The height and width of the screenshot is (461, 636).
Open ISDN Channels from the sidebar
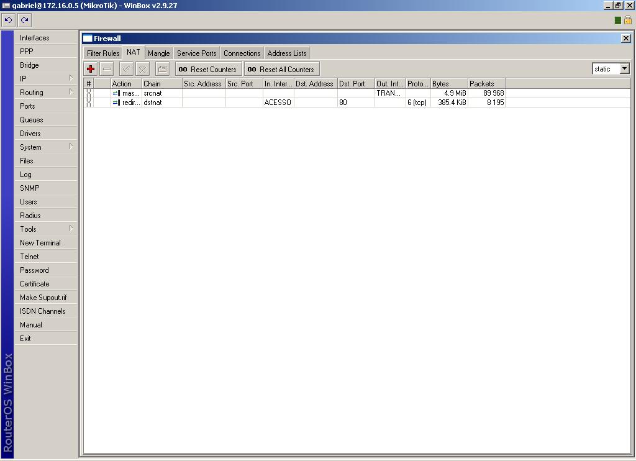click(46, 311)
